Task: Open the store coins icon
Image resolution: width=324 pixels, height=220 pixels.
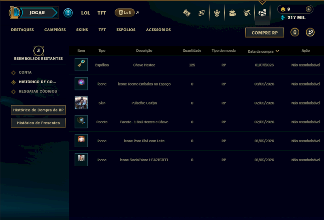Action: pyautogui.click(x=262, y=13)
